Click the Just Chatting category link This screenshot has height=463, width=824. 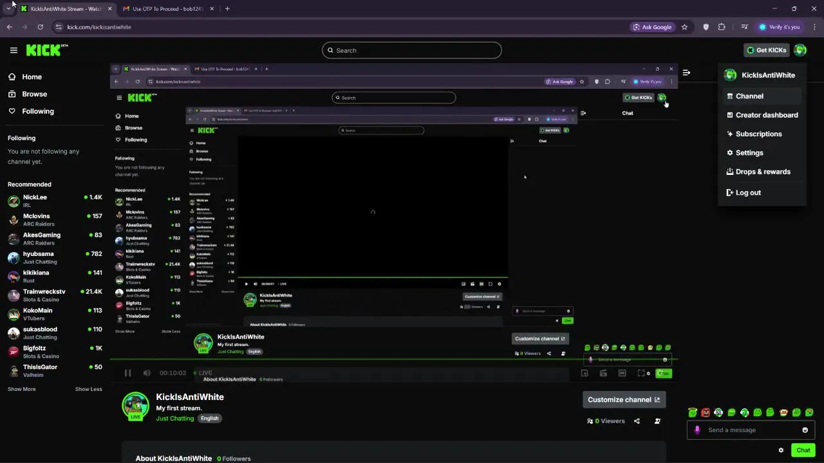pyautogui.click(x=174, y=419)
